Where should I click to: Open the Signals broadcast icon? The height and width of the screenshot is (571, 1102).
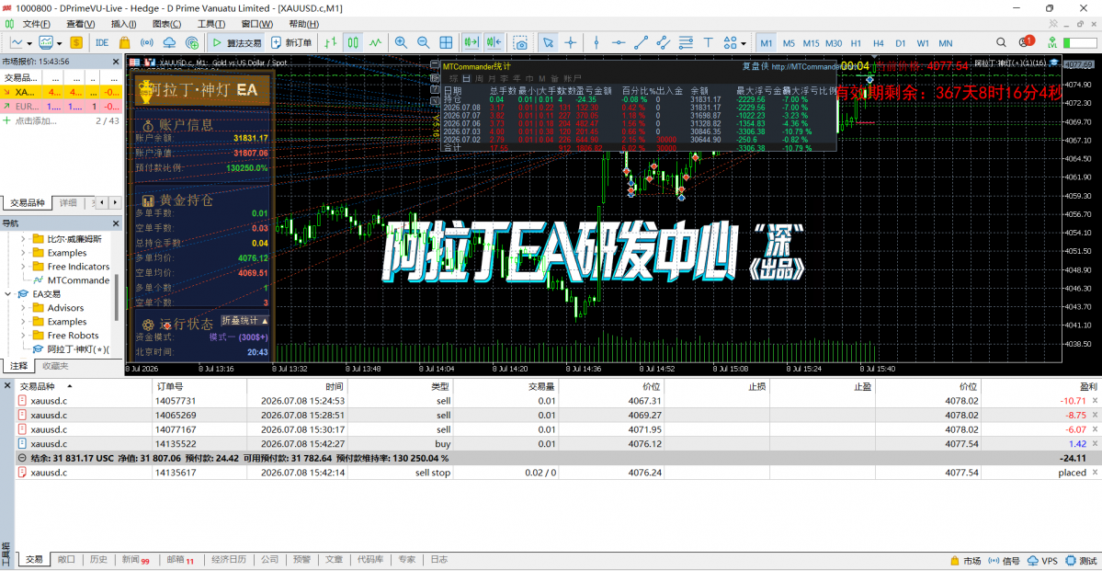pyautogui.click(x=147, y=42)
